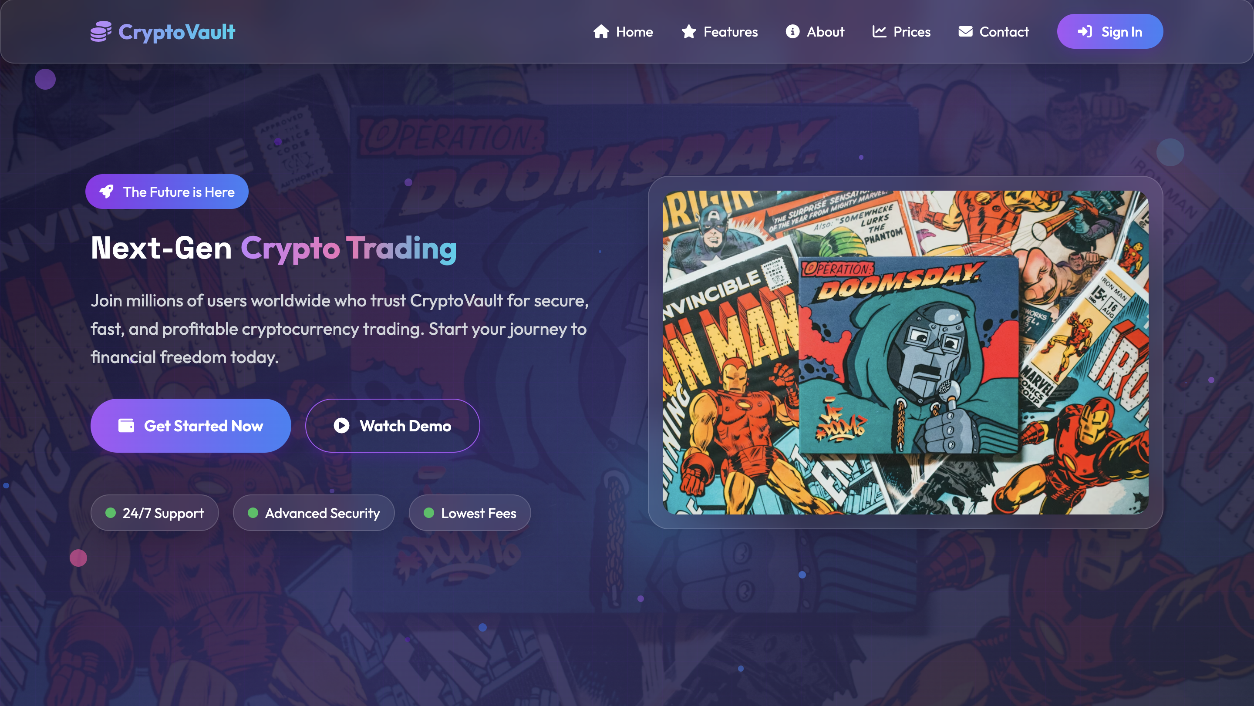Click the house icon beside Home
The height and width of the screenshot is (706, 1254).
click(x=601, y=32)
